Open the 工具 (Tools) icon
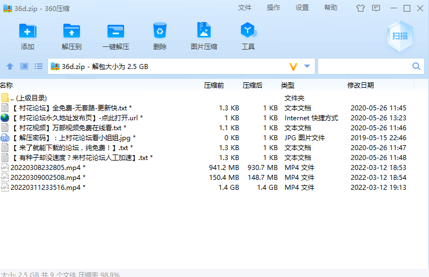The image size is (429, 277). tap(248, 32)
